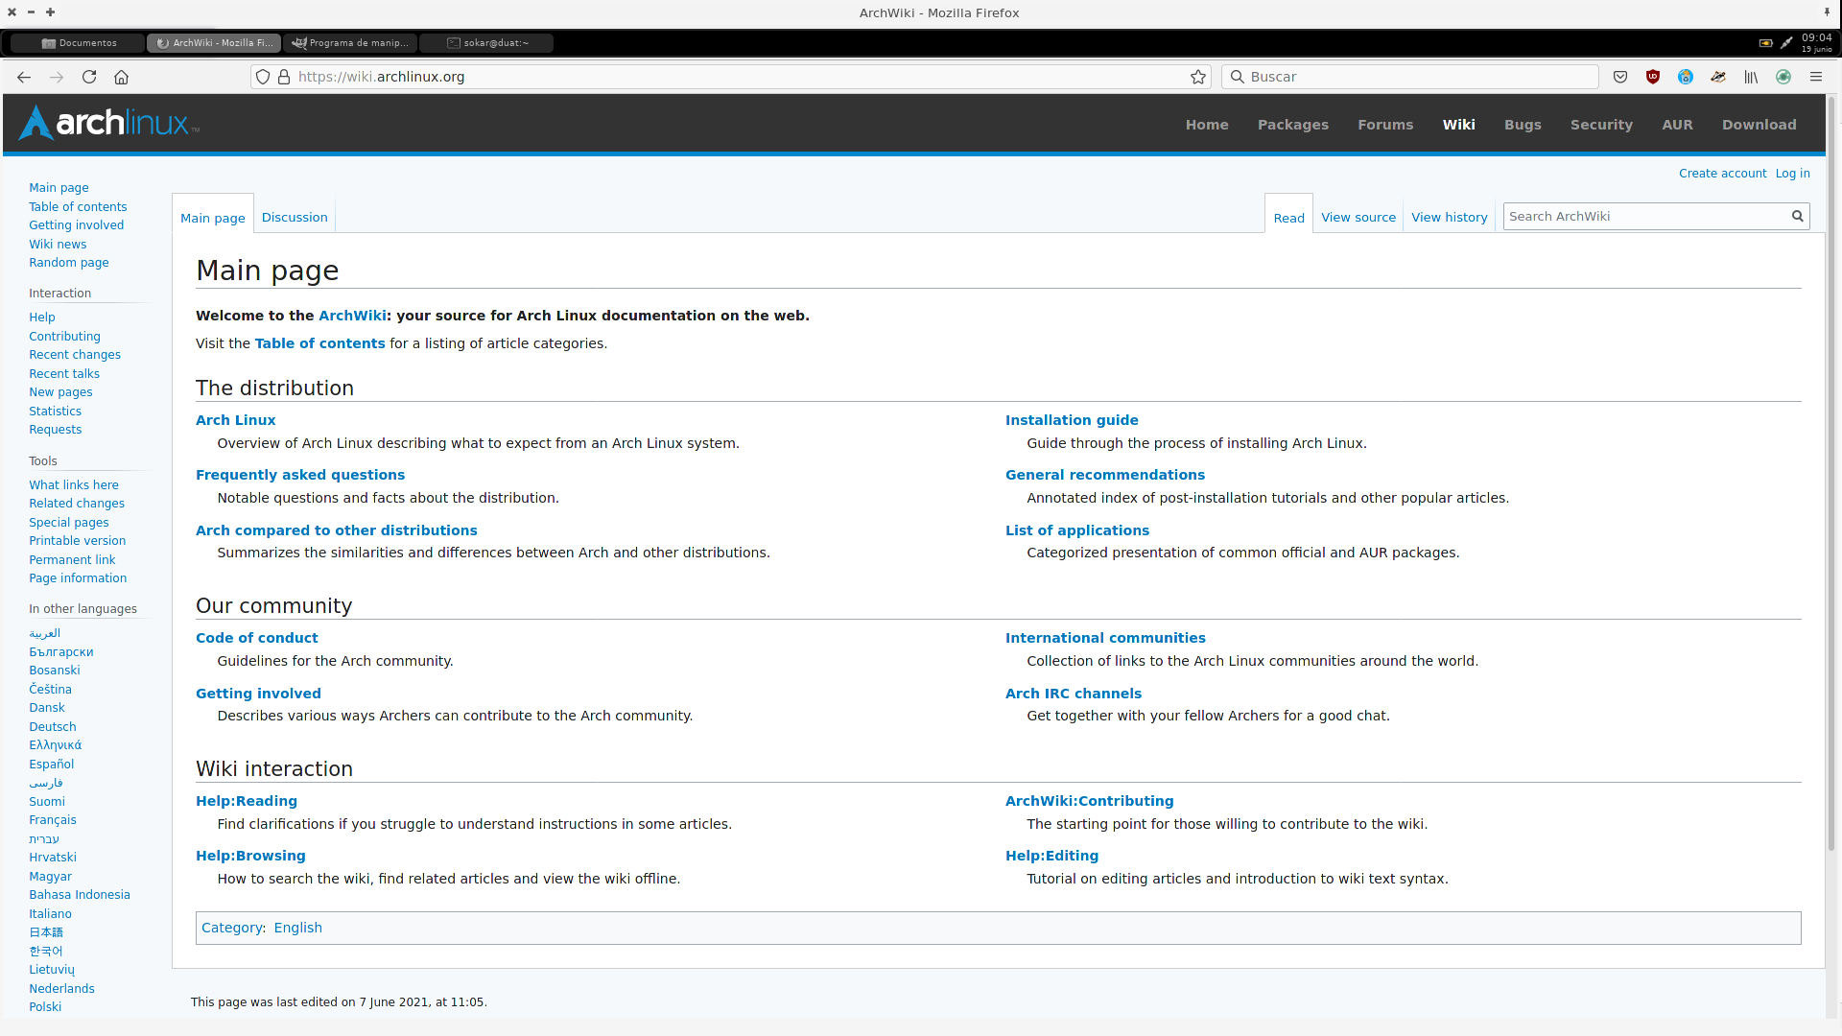
Task: Switch to the GIMP taskbar window
Action: point(351,43)
